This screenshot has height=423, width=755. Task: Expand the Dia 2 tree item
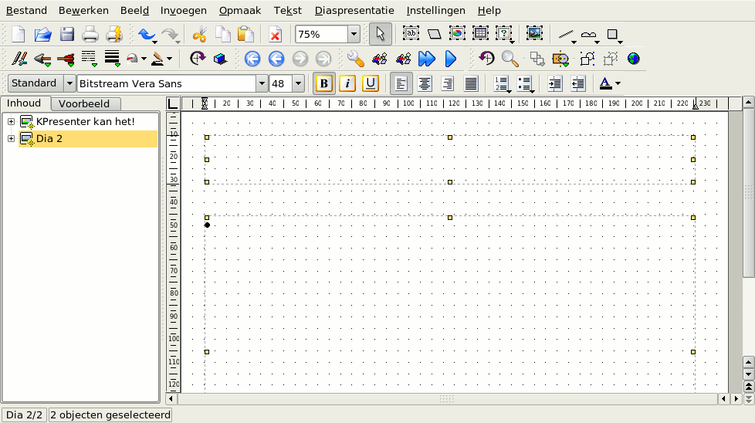pos(11,139)
